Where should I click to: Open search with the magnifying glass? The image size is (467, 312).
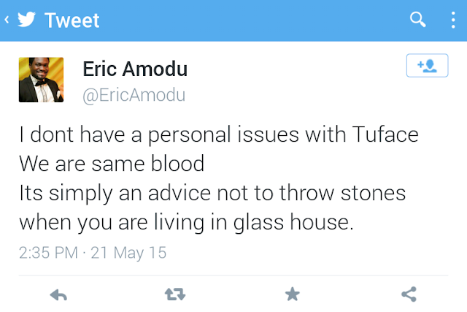tap(418, 20)
